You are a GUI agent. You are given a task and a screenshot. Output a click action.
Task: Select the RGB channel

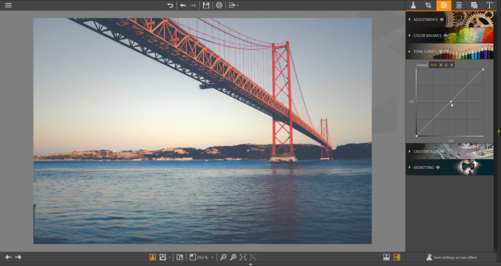pyautogui.click(x=434, y=65)
